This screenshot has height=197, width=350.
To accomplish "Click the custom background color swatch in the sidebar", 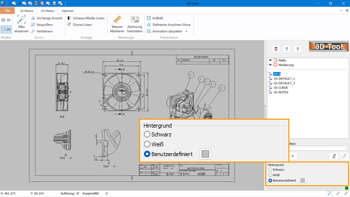I will point(303,180).
